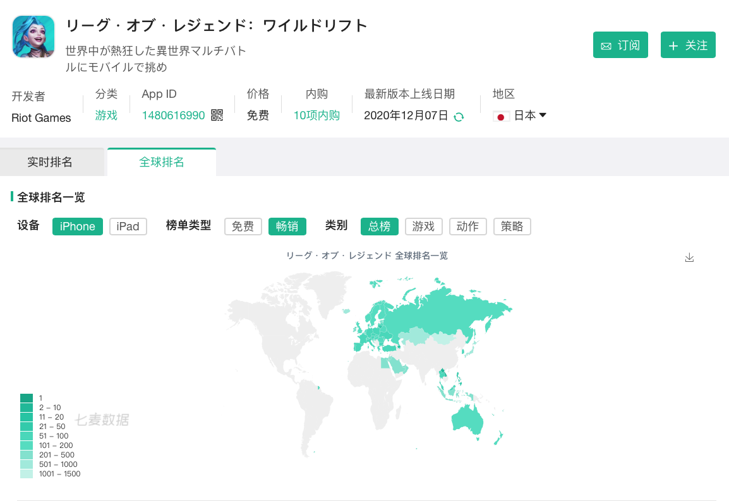Switch to the 全球排名 tab
Viewport: 729px width, 501px height.
pos(162,161)
